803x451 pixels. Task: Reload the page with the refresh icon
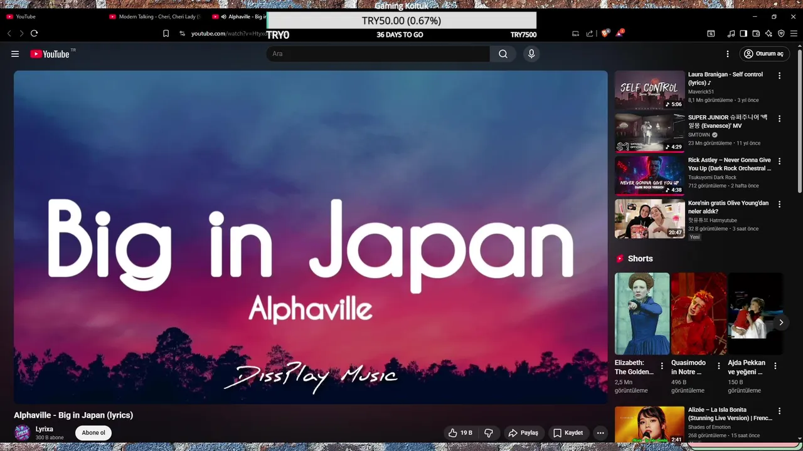[34, 33]
